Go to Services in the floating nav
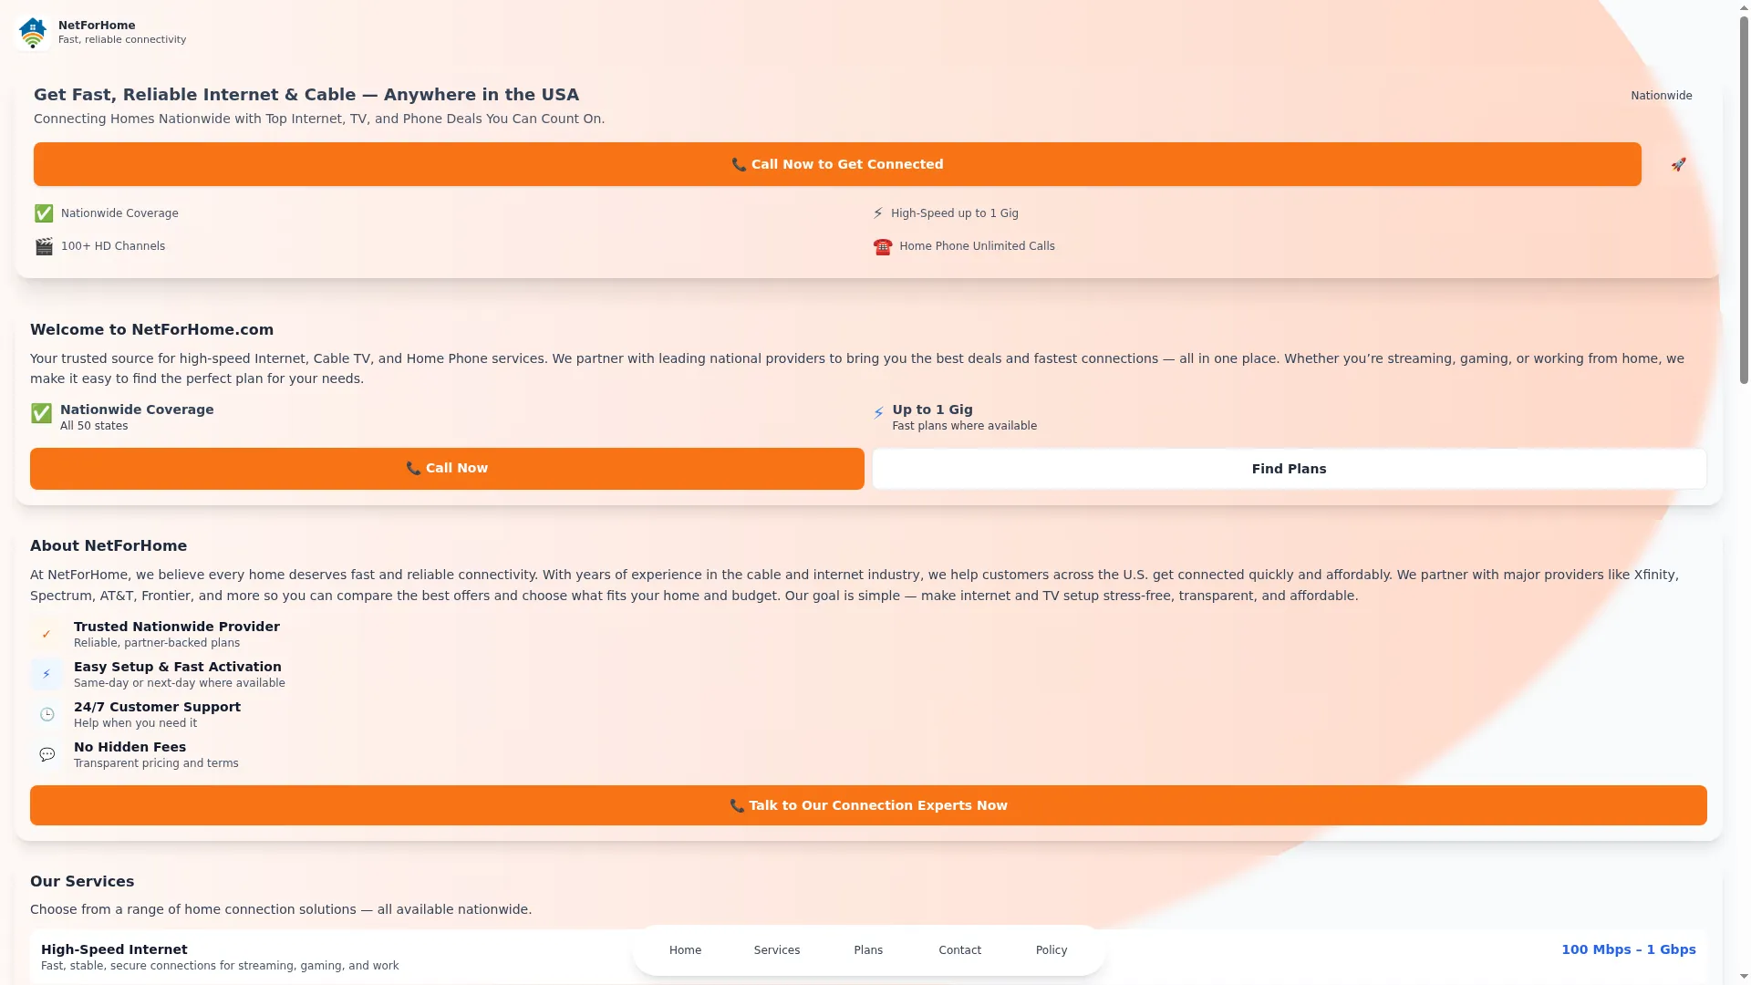 tap(777, 950)
